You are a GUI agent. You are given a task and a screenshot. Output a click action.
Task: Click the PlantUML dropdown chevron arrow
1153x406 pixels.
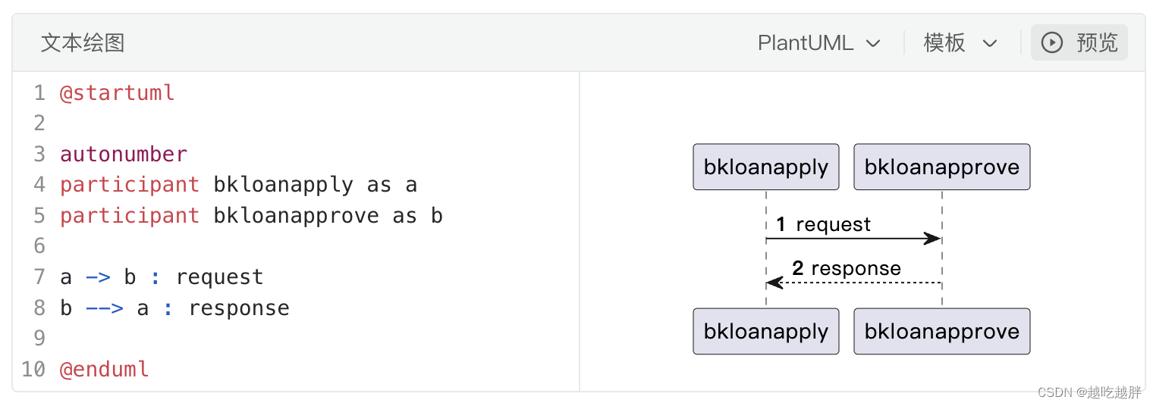point(873,43)
